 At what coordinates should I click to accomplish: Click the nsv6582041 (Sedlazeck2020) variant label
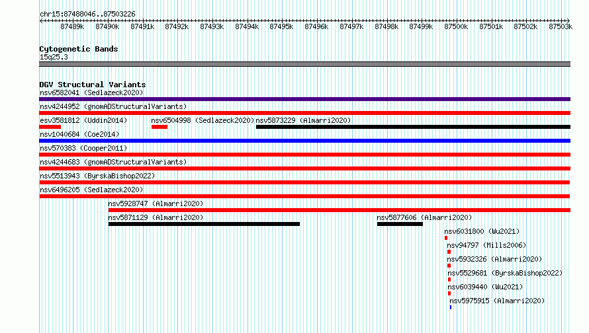pos(91,92)
